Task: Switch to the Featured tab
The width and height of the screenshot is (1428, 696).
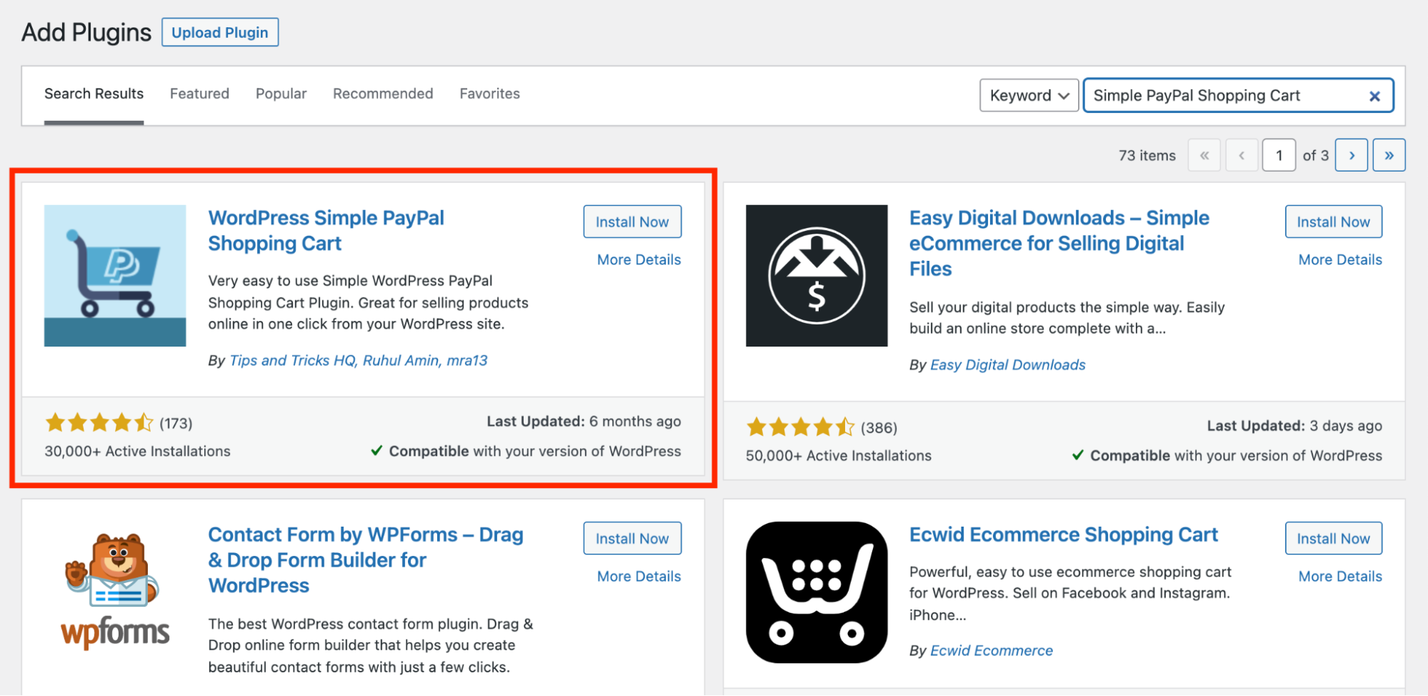Action: (x=199, y=94)
